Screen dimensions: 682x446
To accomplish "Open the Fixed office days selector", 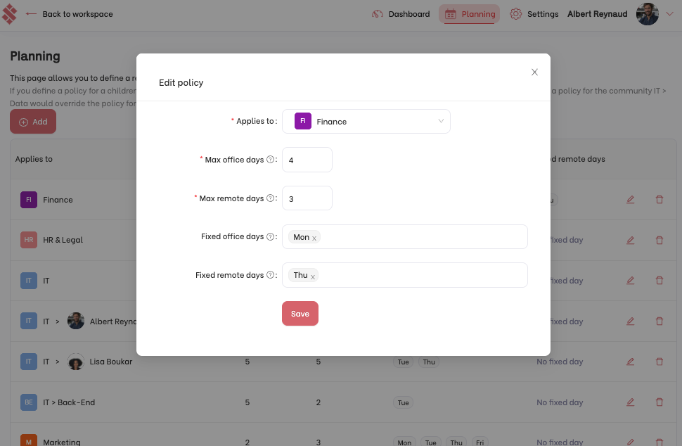I will point(405,236).
